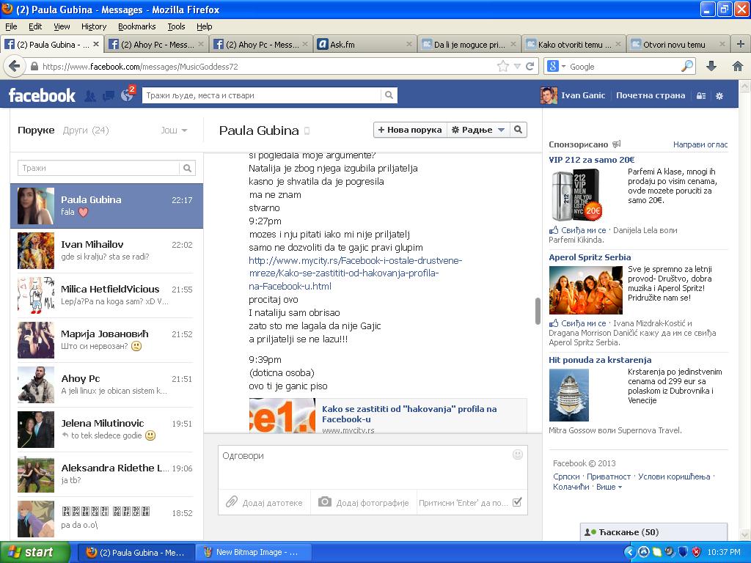751x563 pixels.
Task: Click Нова порука button
Action: [410, 130]
